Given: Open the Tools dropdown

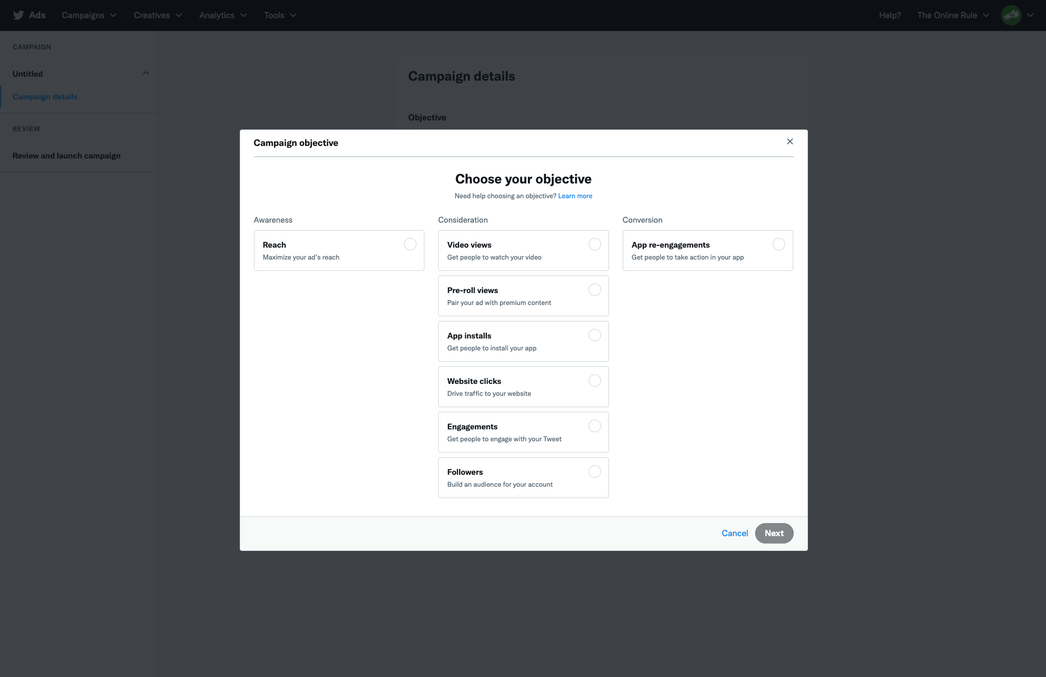Looking at the screenshot, I should [281, 15].
